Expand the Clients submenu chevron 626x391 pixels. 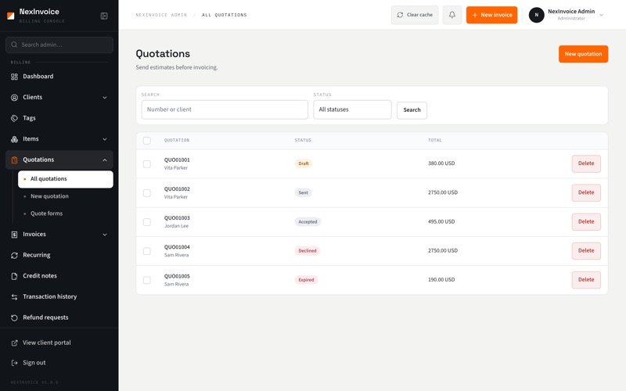tap(105, 97)
